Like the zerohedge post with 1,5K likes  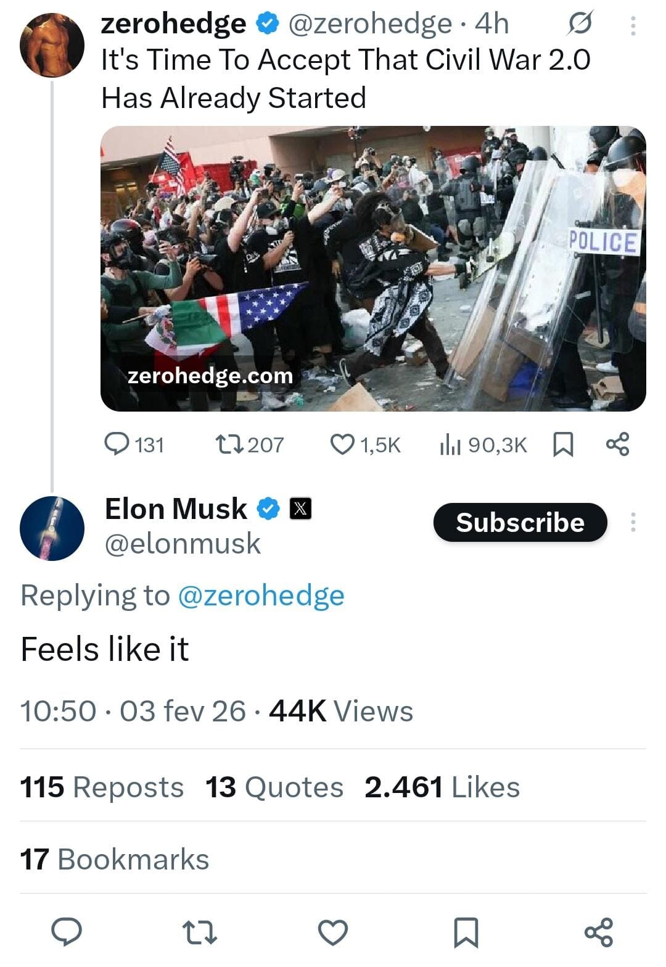pos(366,444)
